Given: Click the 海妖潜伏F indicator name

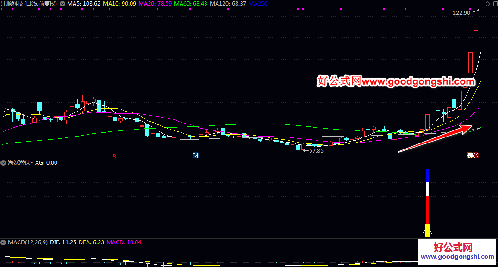Looking at the screenshot, I should (x=20, y=163).
